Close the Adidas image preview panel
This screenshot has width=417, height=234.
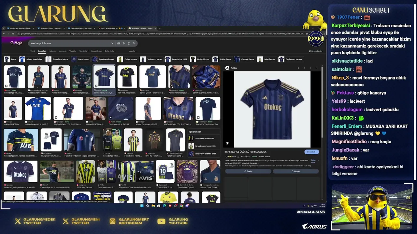click(316, 68)
